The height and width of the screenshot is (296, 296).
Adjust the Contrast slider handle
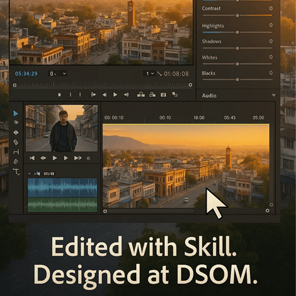point(237,16)
